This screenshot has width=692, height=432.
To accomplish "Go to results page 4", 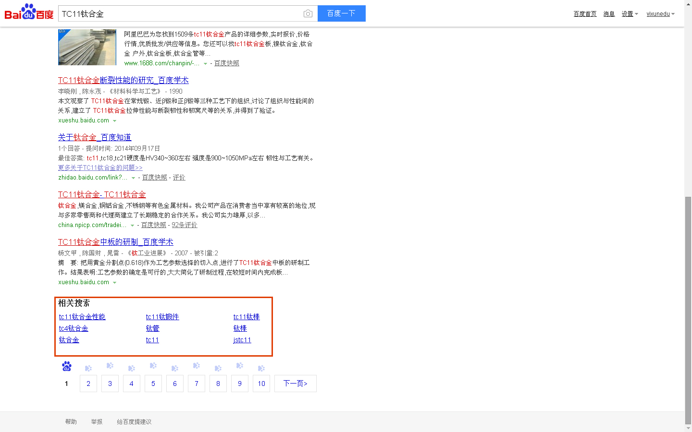I will [132, 384].
